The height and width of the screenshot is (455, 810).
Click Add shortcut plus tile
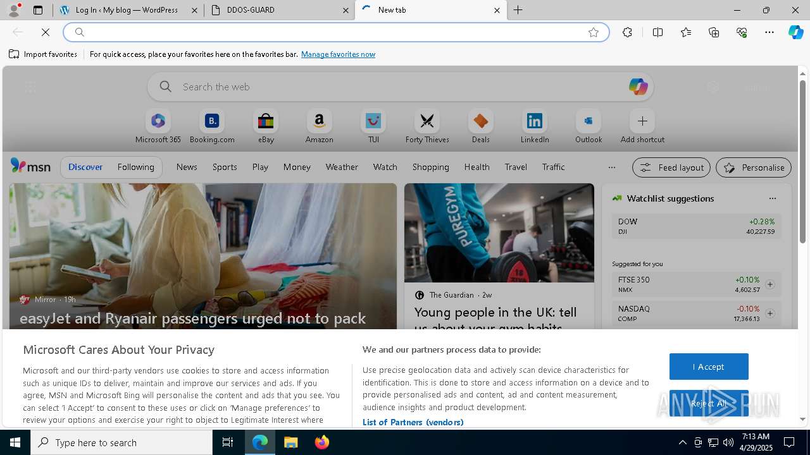pyautogui.click(x=642, y=127)
